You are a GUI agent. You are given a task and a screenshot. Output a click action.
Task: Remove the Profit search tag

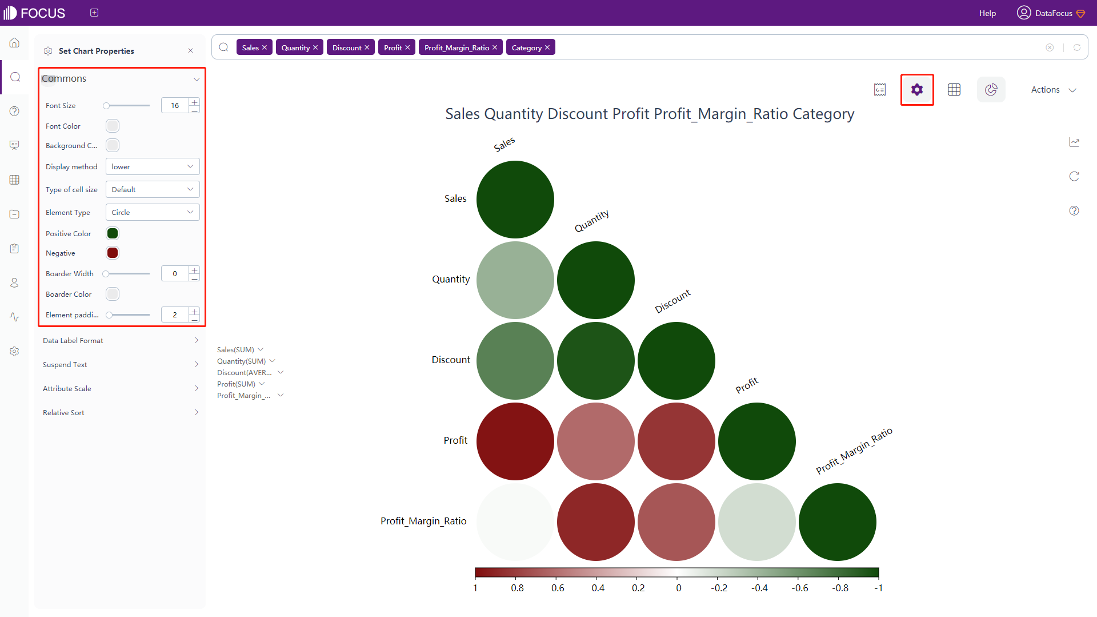(x=407, y=47)
